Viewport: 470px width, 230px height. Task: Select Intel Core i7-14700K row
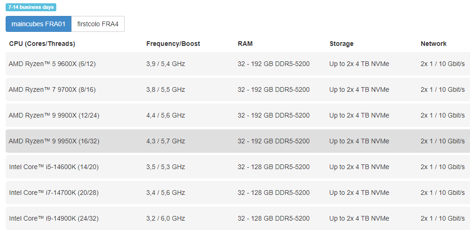pyautogui.click(x=238, y=193)
